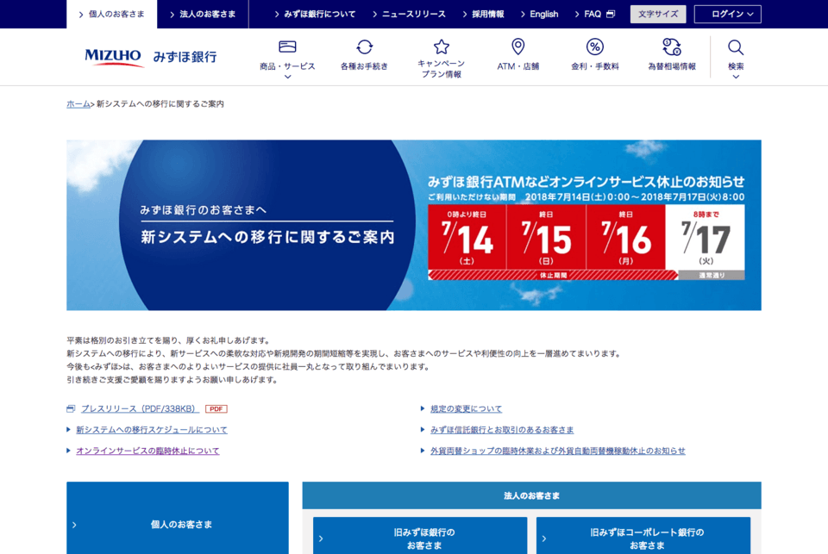
Task: Click the circular arrows 各種お手続き icon
Action: 364,47
